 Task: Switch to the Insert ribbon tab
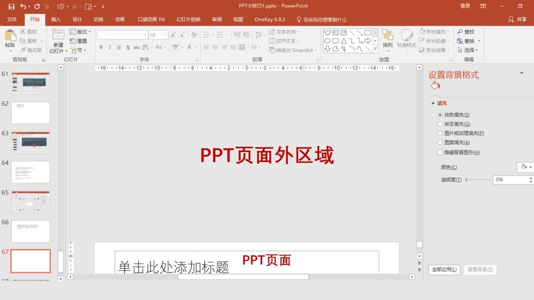coord(56,19)
